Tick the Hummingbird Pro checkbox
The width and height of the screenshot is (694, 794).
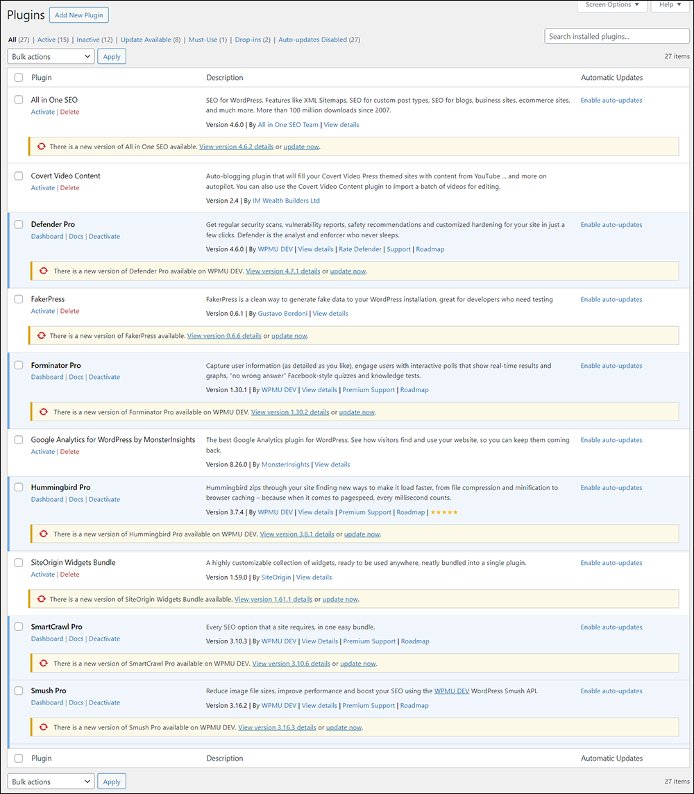(19, 487)
